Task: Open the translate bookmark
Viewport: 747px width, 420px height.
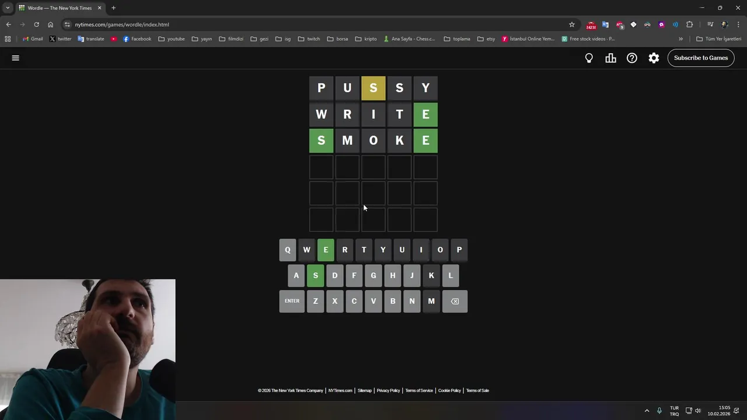Action: coord(90,39)
